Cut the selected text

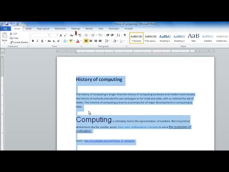(x=13, y=34)
